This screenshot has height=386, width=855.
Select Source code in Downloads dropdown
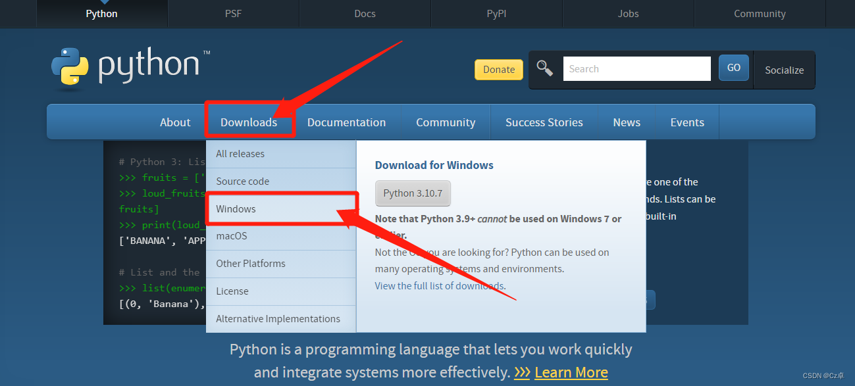coord(281,181)
